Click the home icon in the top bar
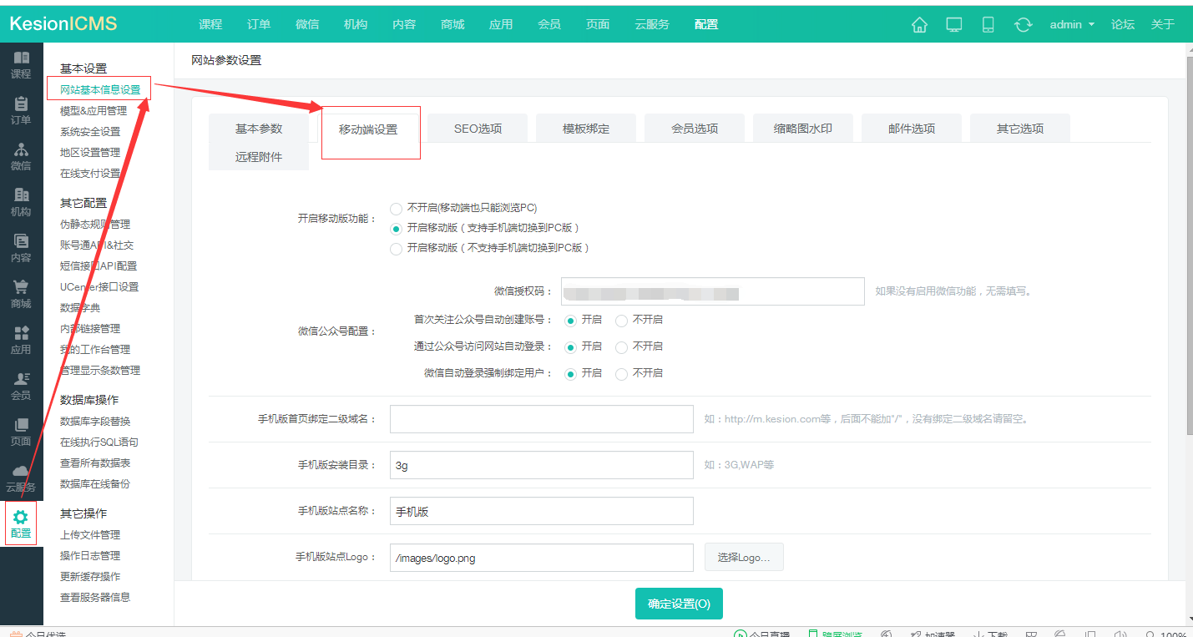The image size is (1193, 637). click(x=919, y=24)
